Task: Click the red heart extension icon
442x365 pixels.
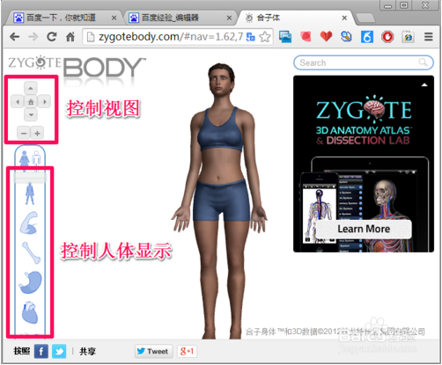Action: [326, 37]
